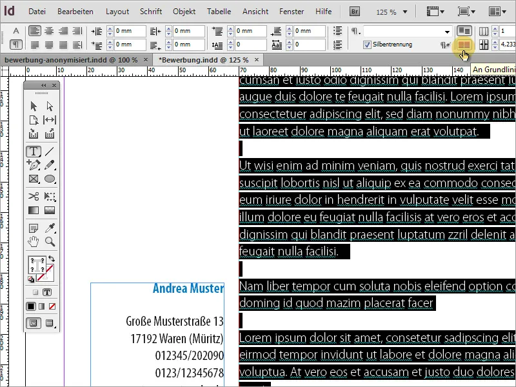Screen dimensions: 516x387
Task: Set formatting affects text (T)
Action: point(47,292)
